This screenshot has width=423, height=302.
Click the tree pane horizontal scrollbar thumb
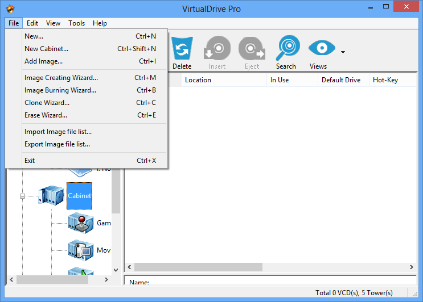click(x=52, y=279)
